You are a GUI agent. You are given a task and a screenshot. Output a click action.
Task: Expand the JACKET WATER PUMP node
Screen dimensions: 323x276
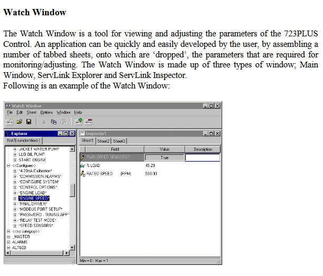pyautogui.click(x=15, y=149)
